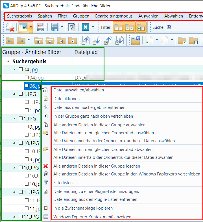This screenshot has height=222, width=203.
Task: Collapse the 04.jpg group
Action: tap(14, 69)
